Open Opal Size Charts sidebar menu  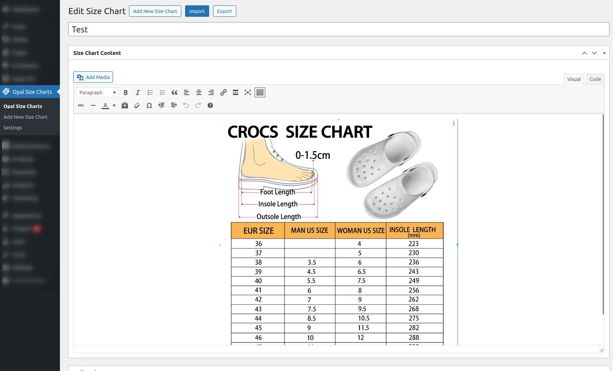(30, 92)
